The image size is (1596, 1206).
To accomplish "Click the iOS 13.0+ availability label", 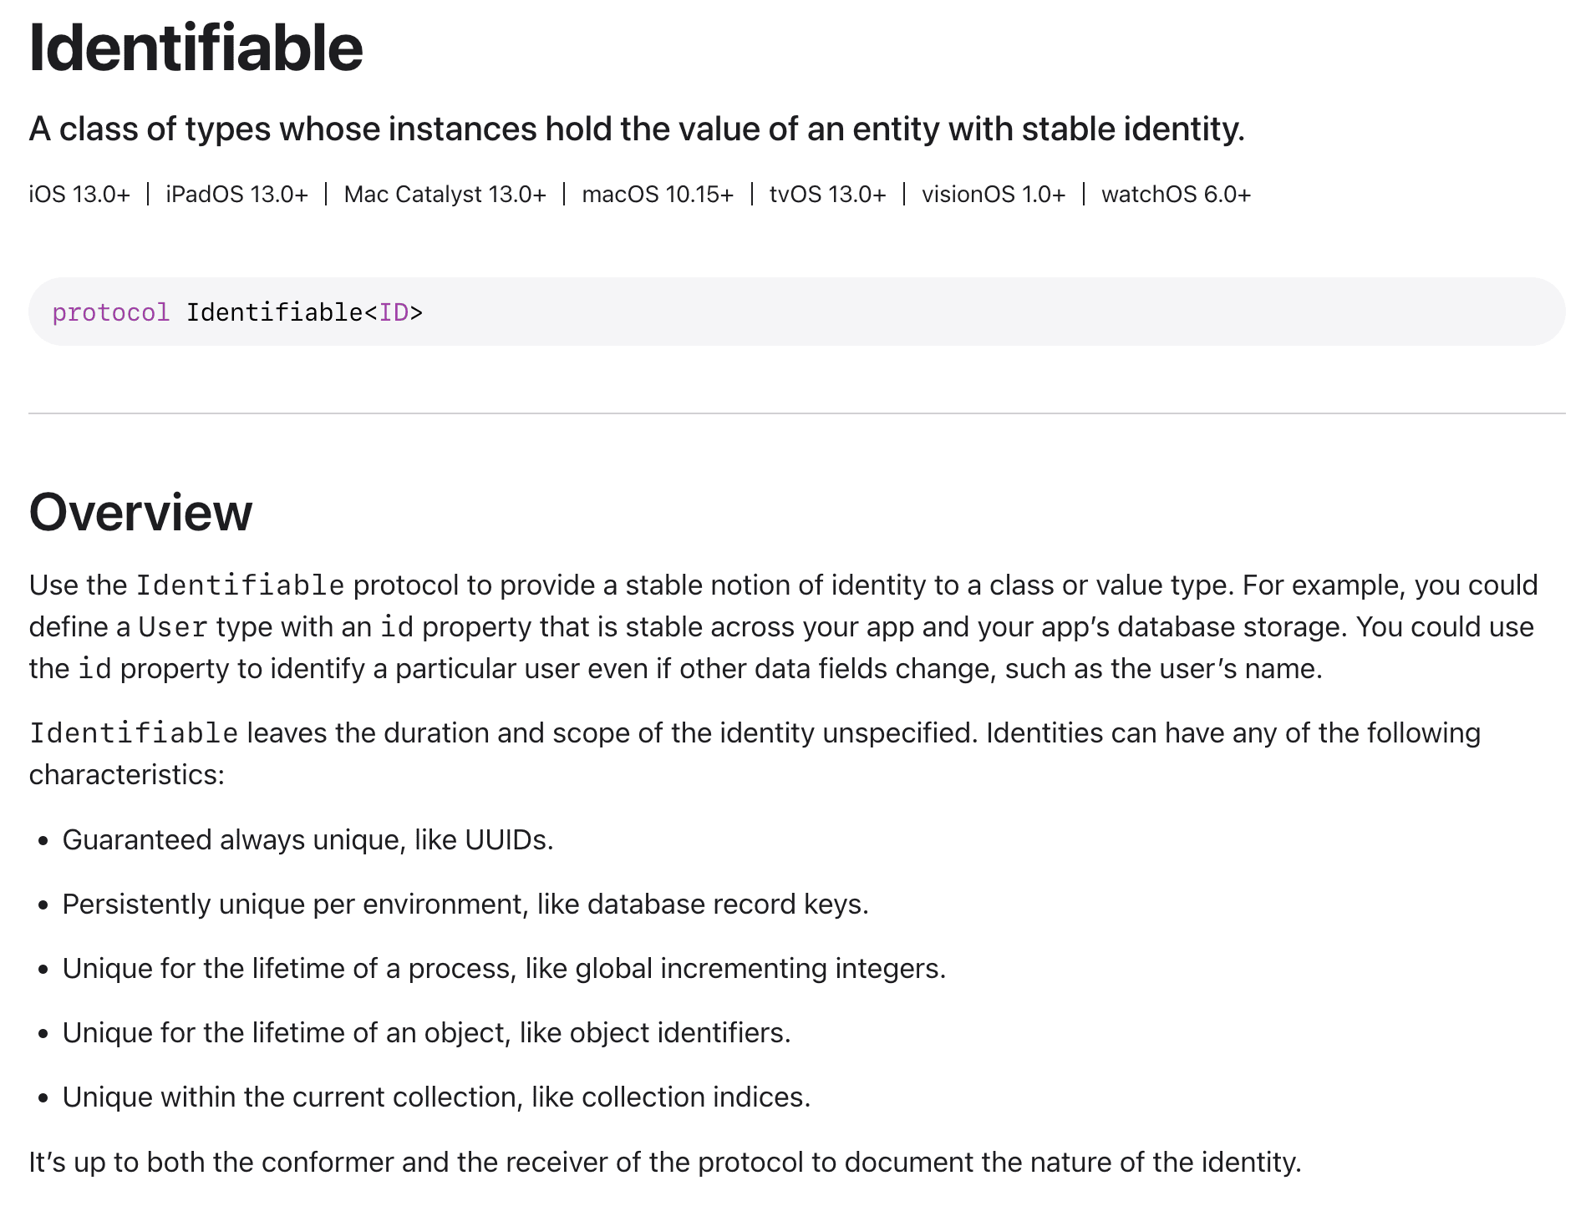I will (x=79, y=195).
